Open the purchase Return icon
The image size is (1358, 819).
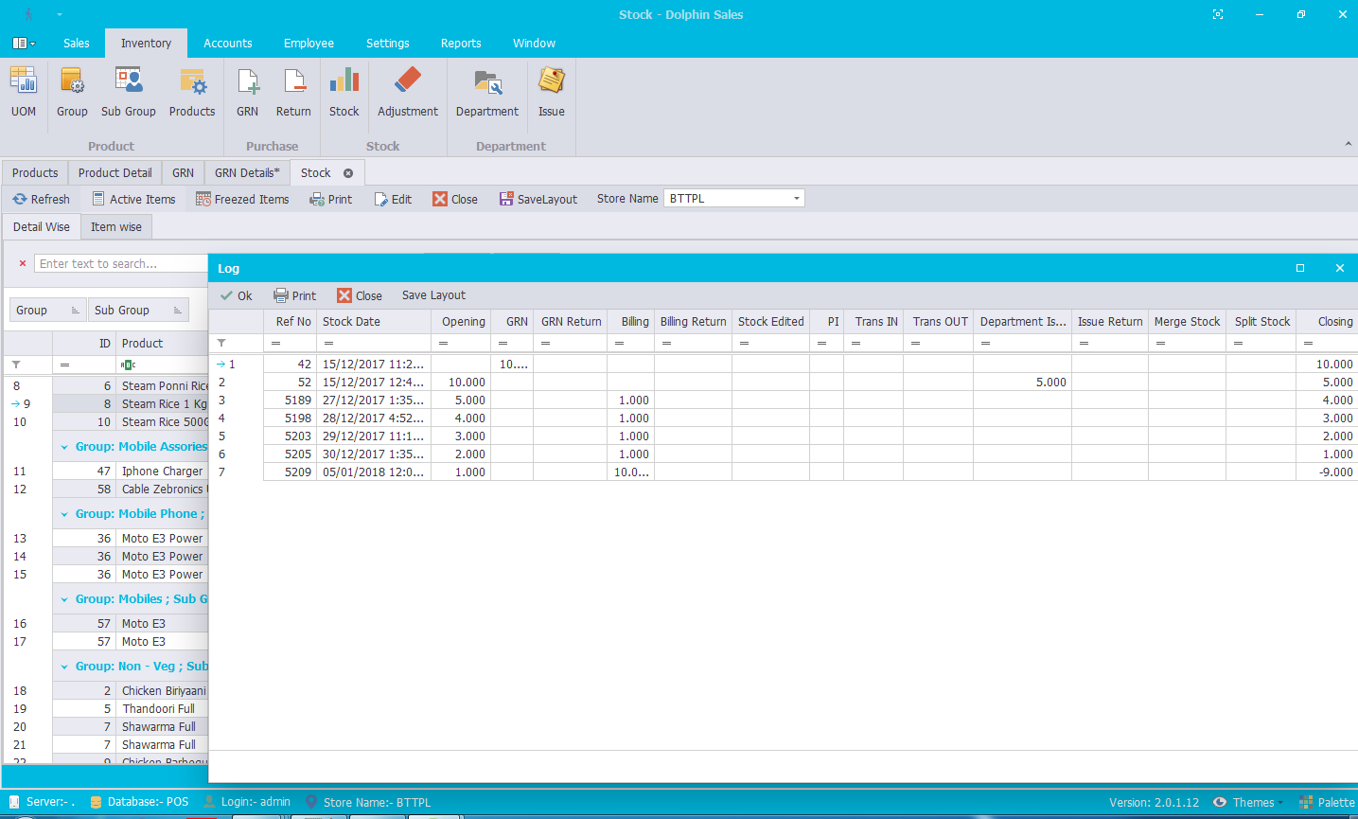click(293, 93)
